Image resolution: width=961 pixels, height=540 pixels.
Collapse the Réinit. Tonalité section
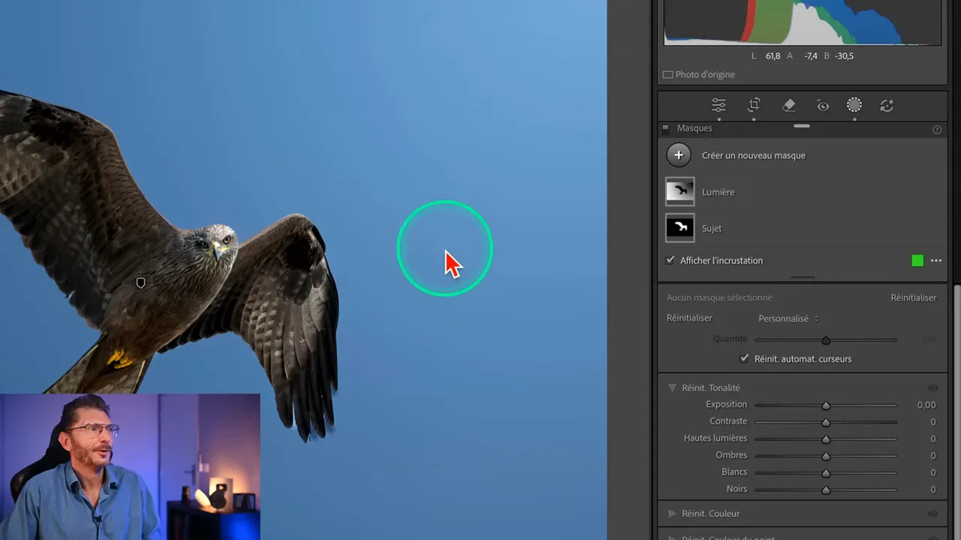tap(672, 388)
